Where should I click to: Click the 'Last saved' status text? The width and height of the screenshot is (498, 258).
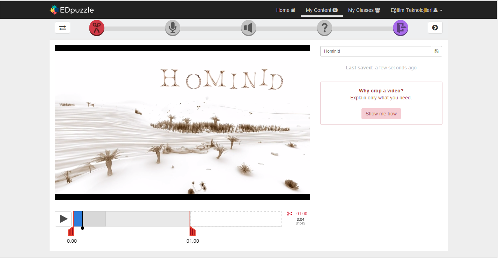[381, 68]
